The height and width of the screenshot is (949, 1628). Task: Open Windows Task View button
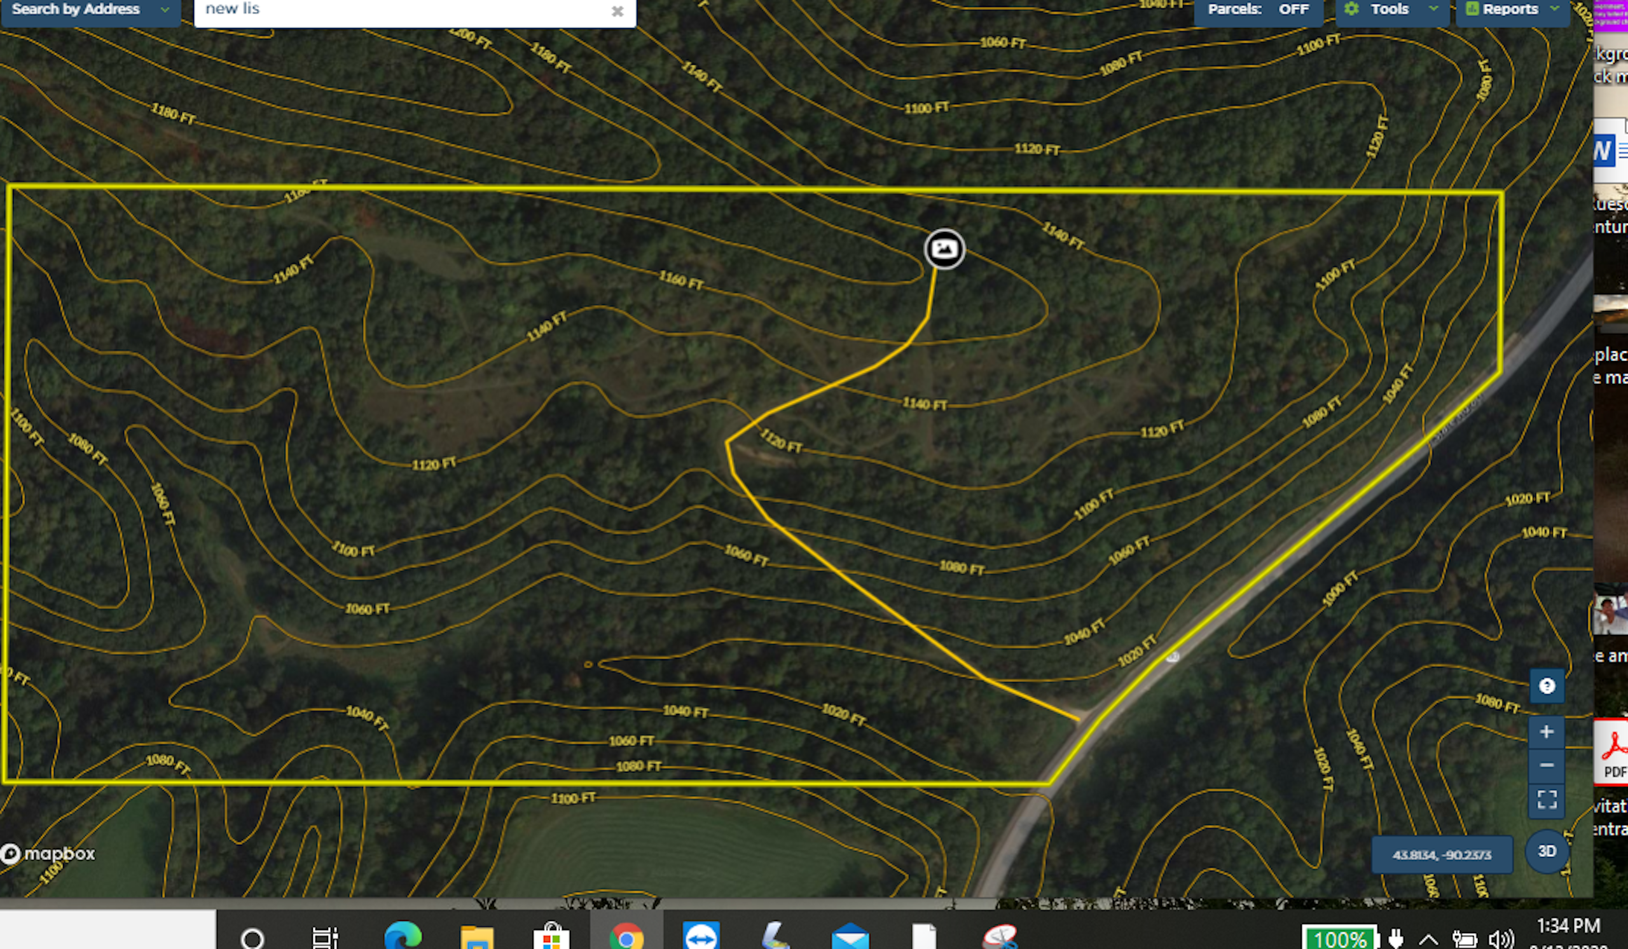(325, 938)
